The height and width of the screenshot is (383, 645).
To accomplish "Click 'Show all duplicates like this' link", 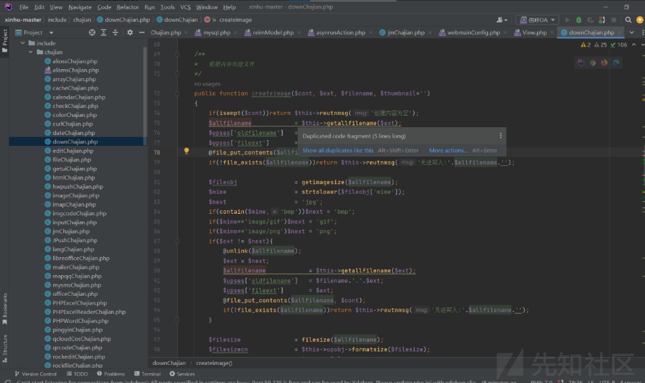I will point(337,150).
